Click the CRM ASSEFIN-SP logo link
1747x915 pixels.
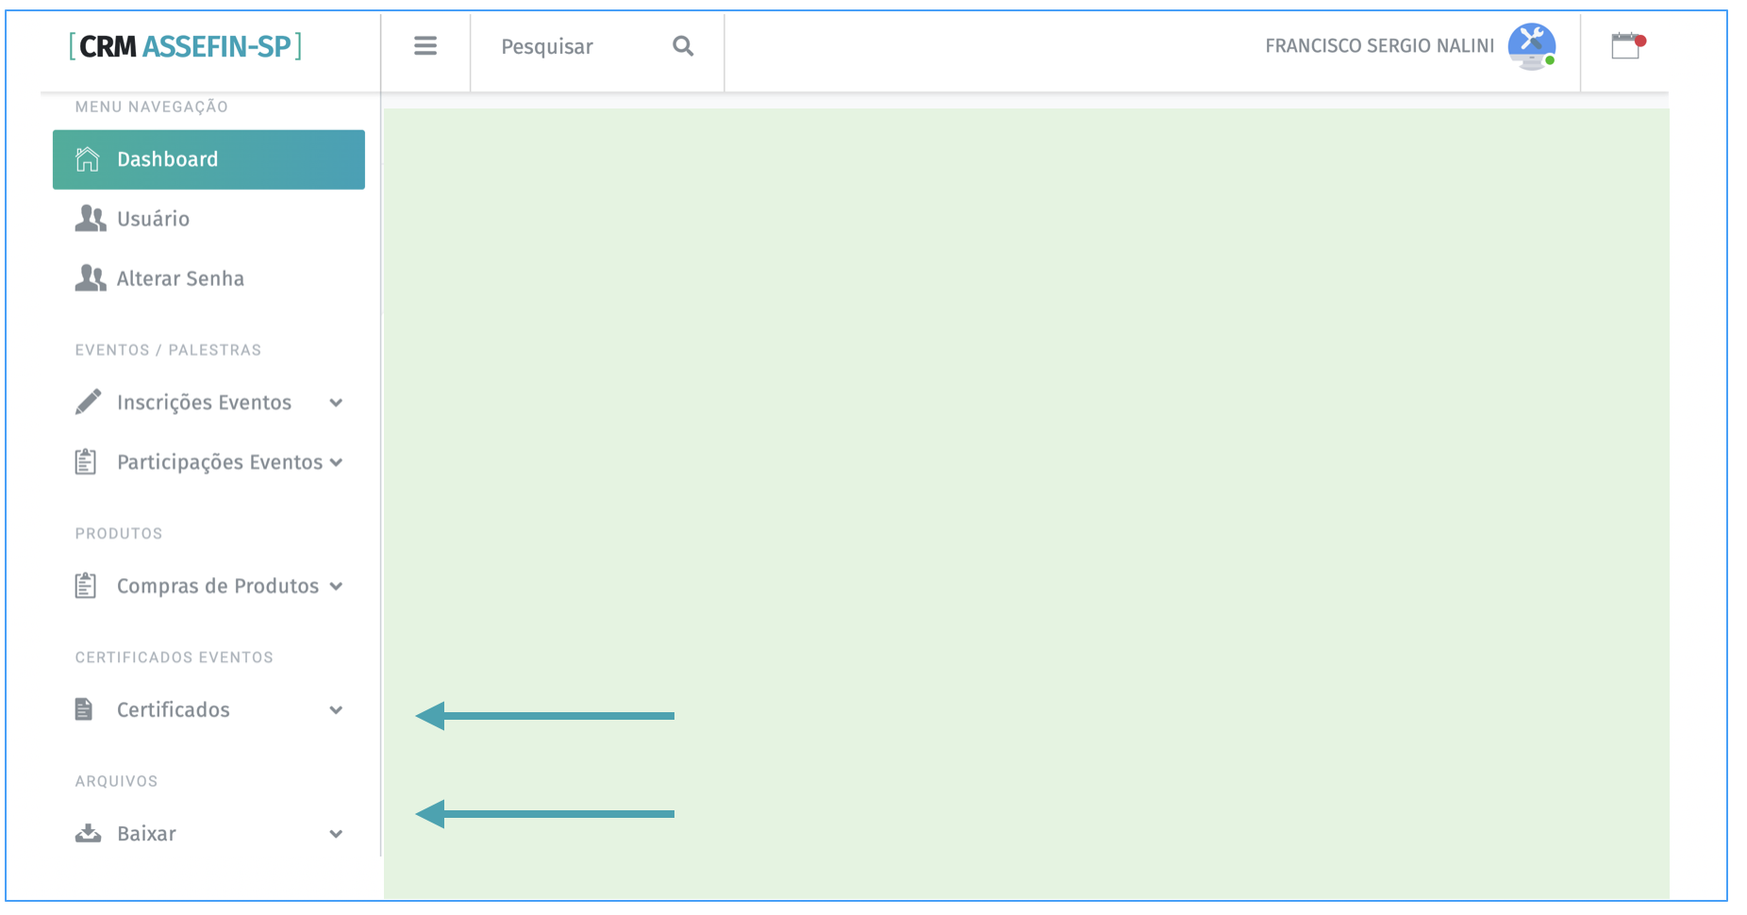pyautogui.click(x=185, y=46)
